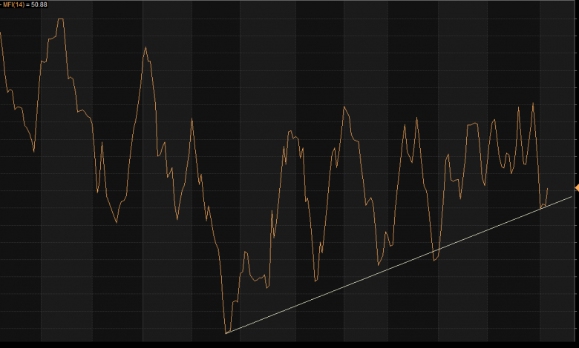This screenshot has height=348, width=579.
Task: Click the MFI(14) indicator label
Action: (15, 4)
